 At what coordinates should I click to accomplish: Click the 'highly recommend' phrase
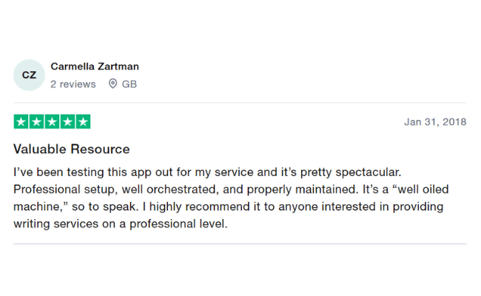tap(200, 206)
